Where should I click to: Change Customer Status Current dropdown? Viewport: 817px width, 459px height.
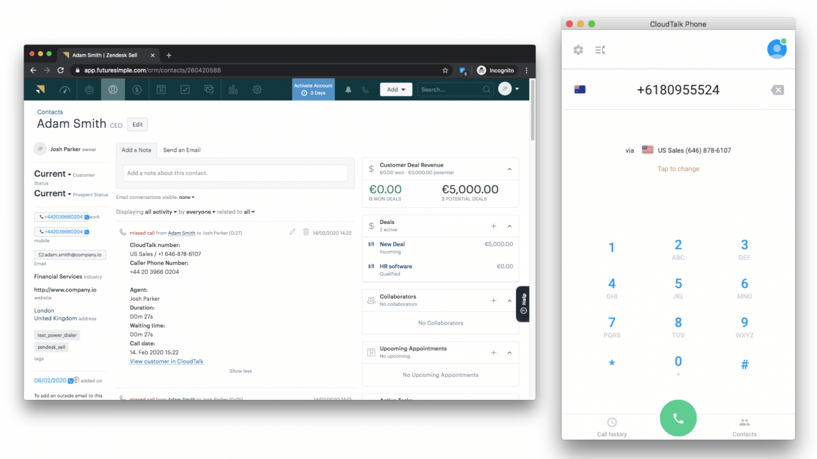point(53,174)
